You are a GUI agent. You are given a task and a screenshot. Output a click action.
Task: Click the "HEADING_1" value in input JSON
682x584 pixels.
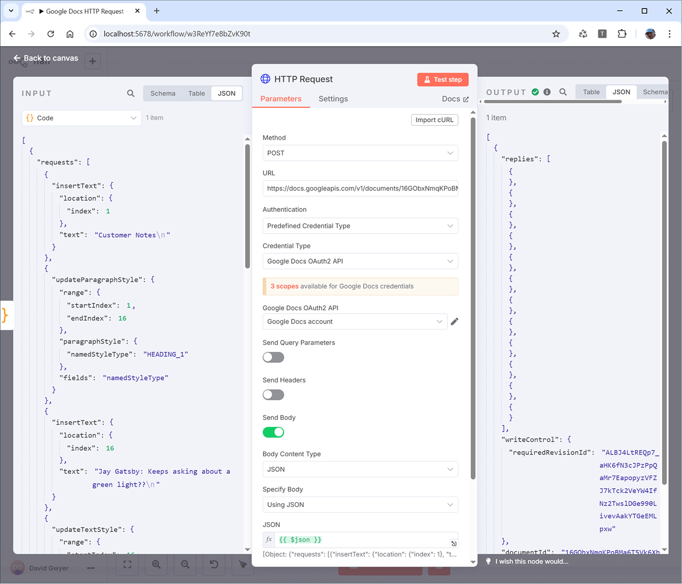[x=166, y=354]
